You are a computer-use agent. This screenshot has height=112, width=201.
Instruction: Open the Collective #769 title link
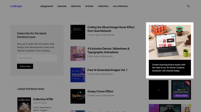click(x=43, y=99)
